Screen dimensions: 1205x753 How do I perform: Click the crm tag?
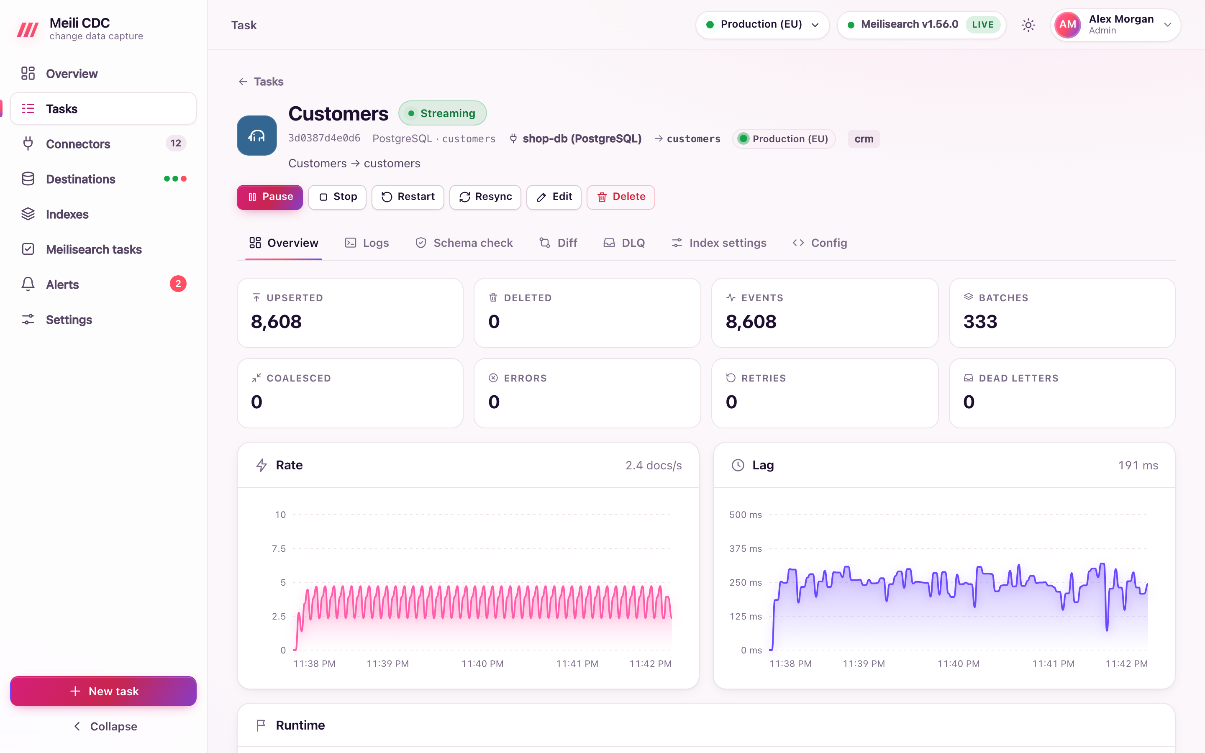tap(864, 139)
